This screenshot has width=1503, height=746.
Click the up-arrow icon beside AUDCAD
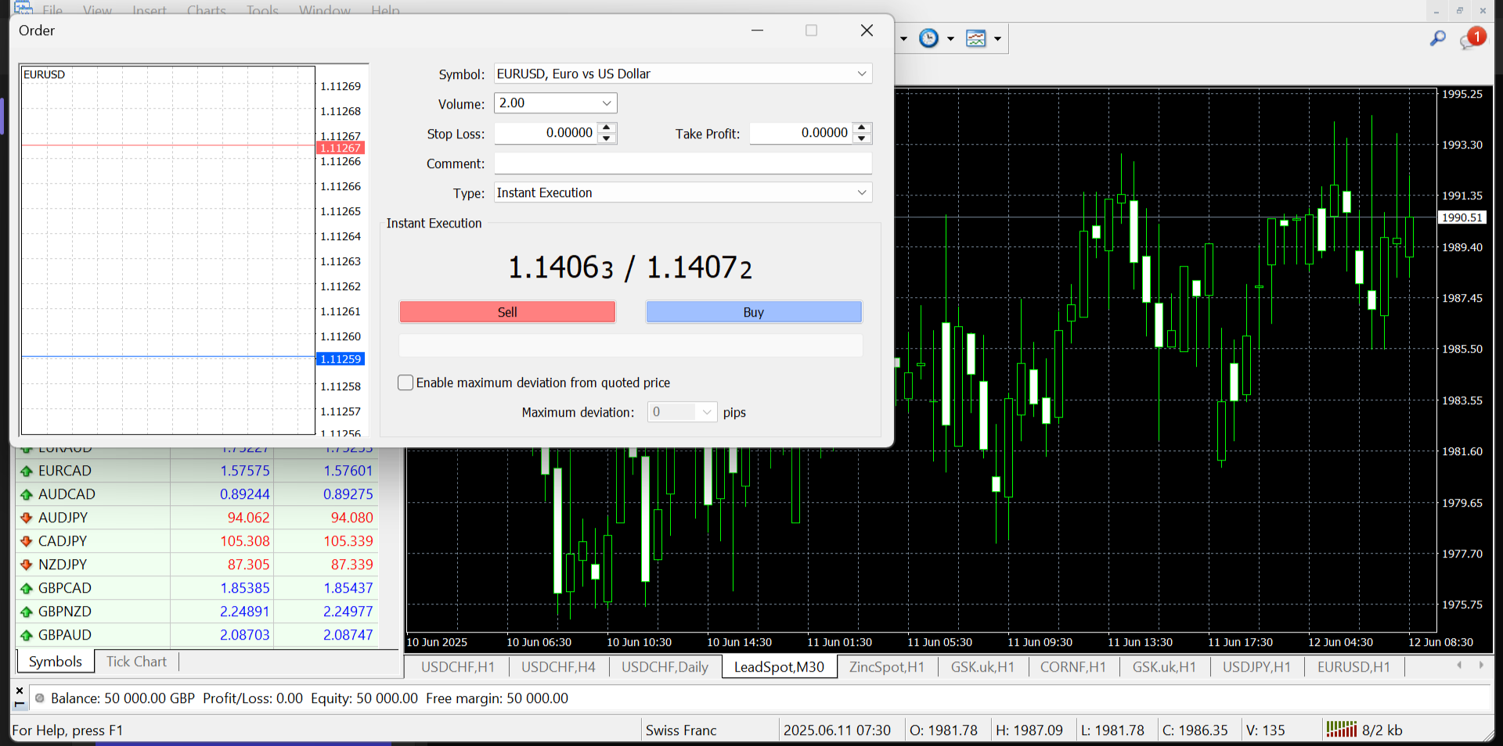point(27,494)
